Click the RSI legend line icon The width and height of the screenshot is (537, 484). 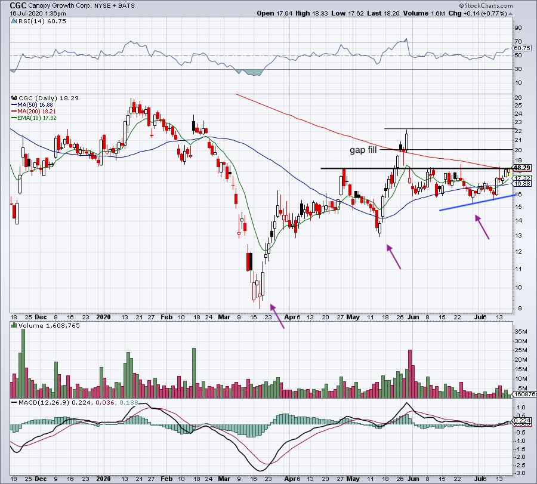pyautogui.click(x=14, y=21)
